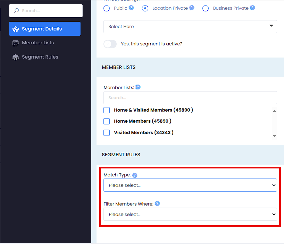Viewport: 284px width, 244px height.
Task: Select the Public privacy radio button
Action: [x=107, y=8]
